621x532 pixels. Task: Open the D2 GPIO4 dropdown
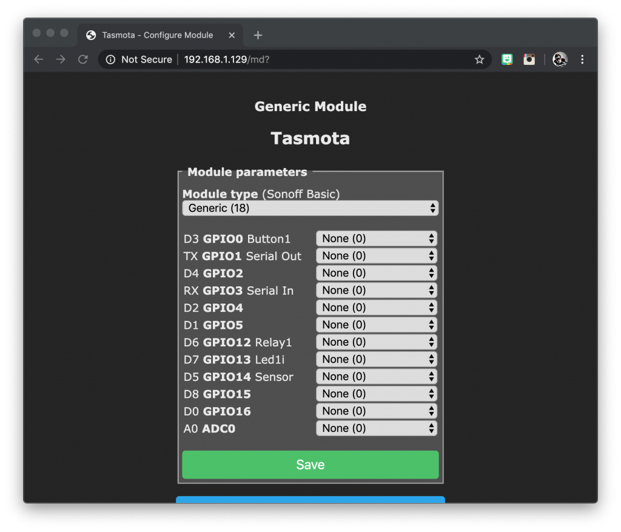pos(377,308)
